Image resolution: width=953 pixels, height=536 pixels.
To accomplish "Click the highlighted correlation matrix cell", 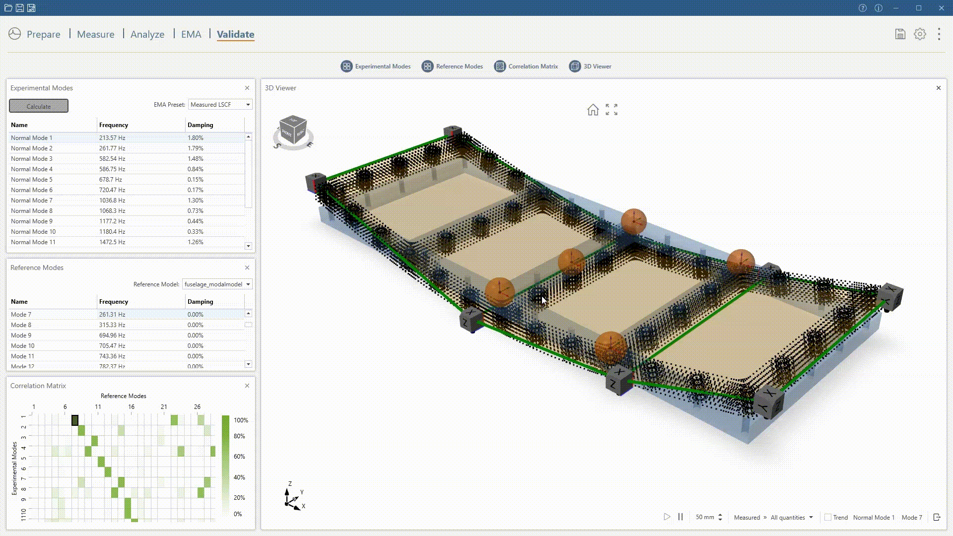I will (x=75, y=420).
